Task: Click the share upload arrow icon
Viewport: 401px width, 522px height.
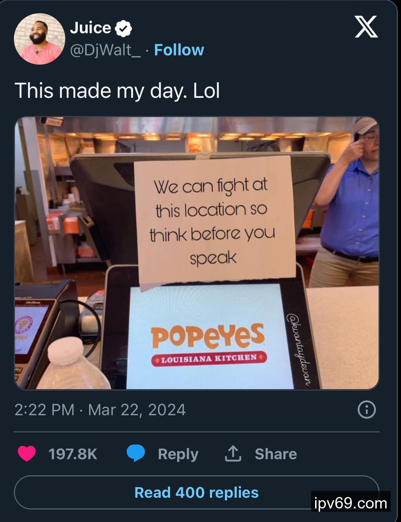Action: click(233, 454)
